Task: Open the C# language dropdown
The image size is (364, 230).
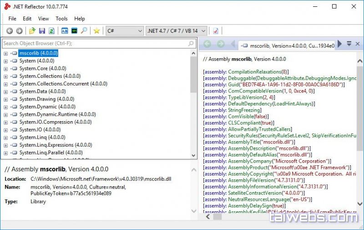Action: tap(124, 31)
